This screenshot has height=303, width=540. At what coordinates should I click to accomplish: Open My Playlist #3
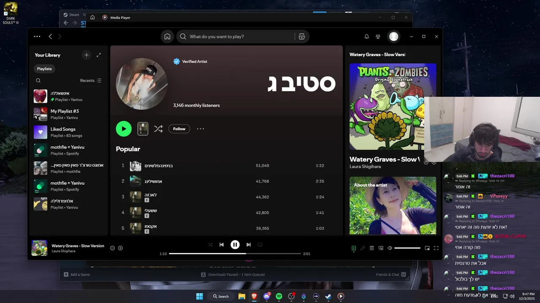click(69, 114)
